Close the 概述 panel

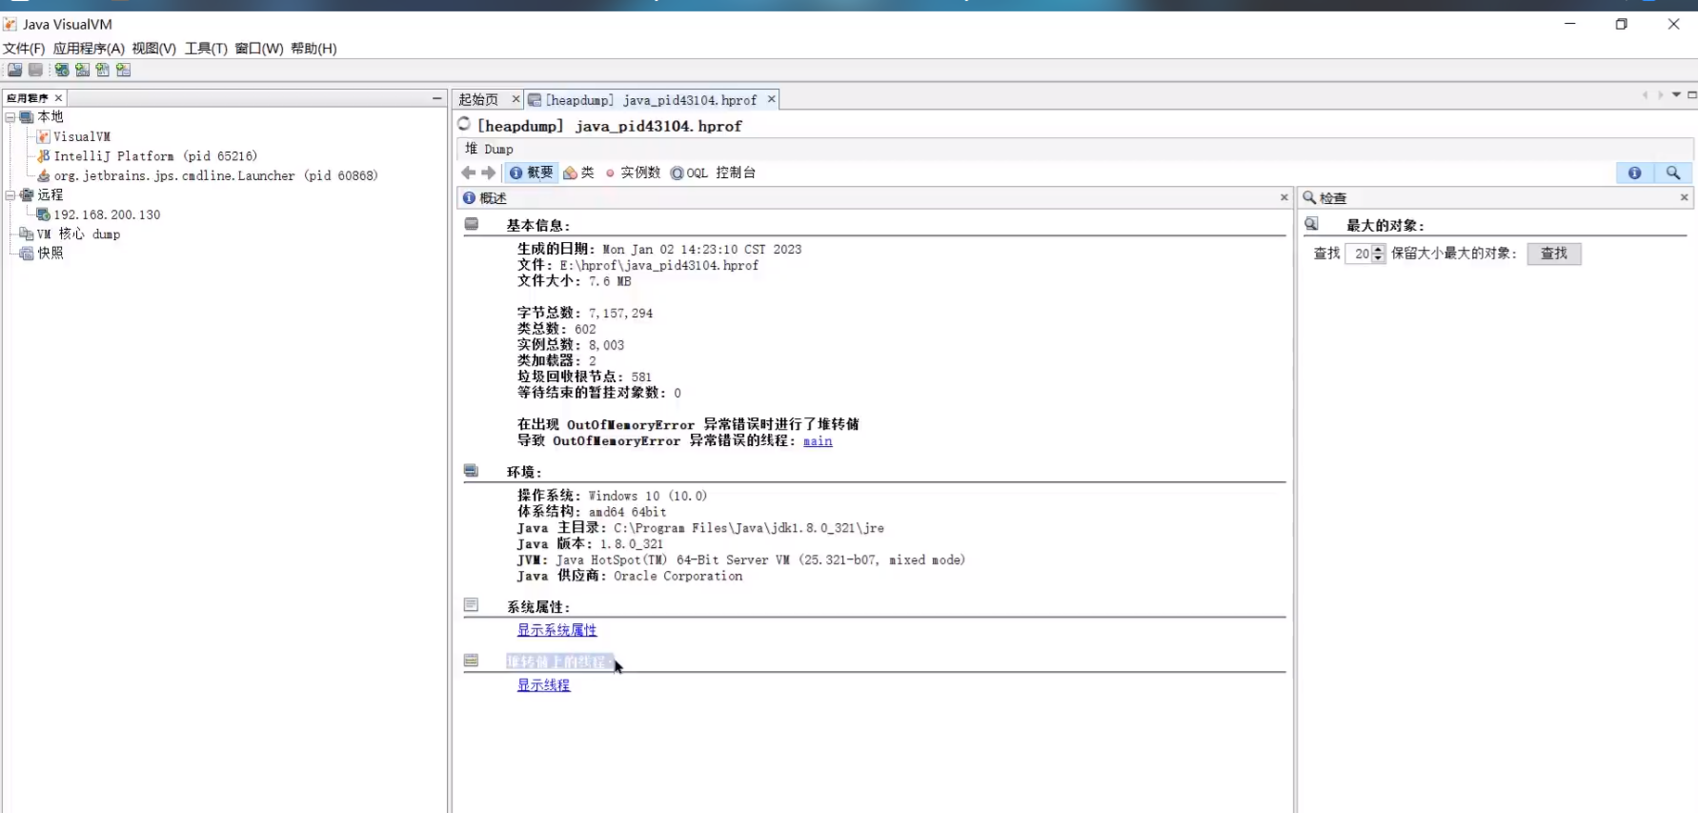coord(1284,197)
